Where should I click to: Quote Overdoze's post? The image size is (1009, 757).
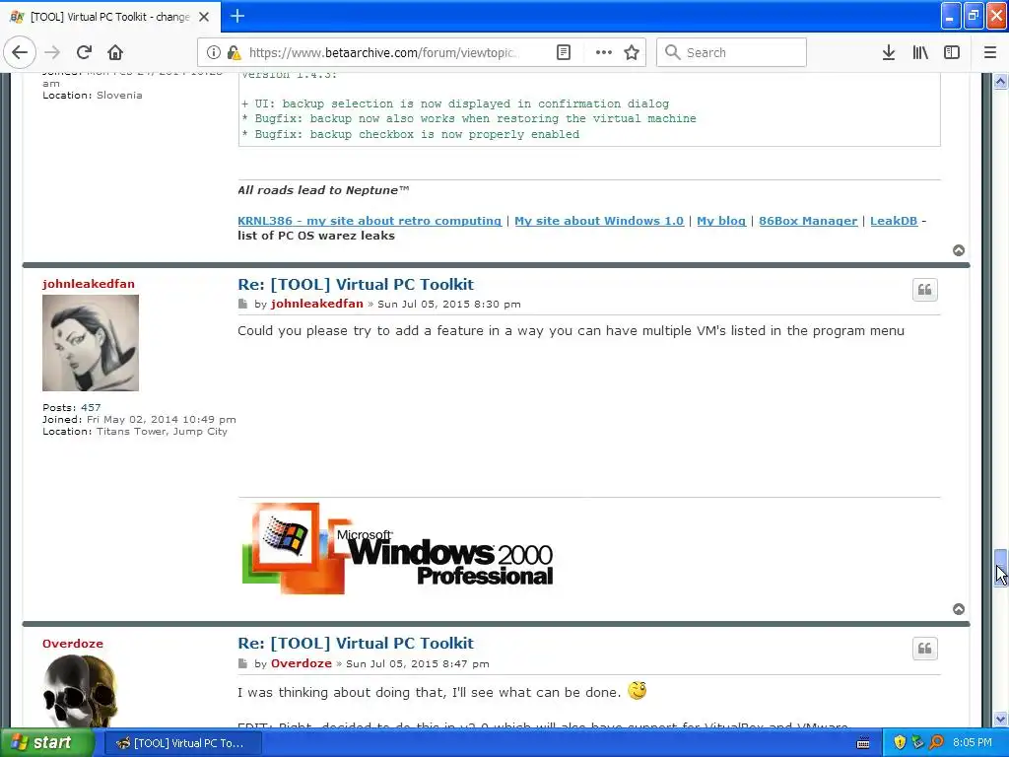point(924,649)
